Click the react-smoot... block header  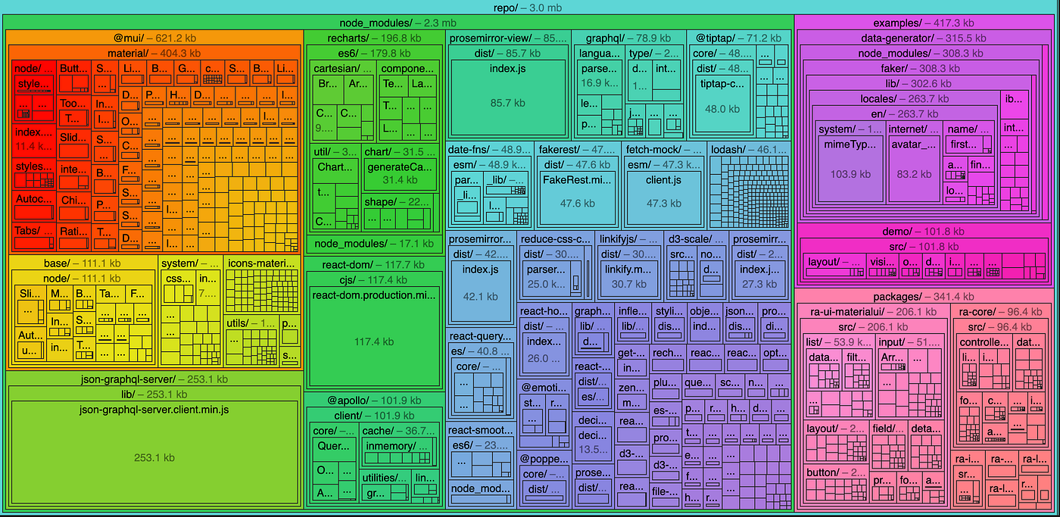(481, 430)
